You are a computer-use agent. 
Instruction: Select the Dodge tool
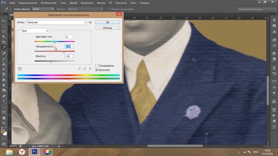point(4,91)
